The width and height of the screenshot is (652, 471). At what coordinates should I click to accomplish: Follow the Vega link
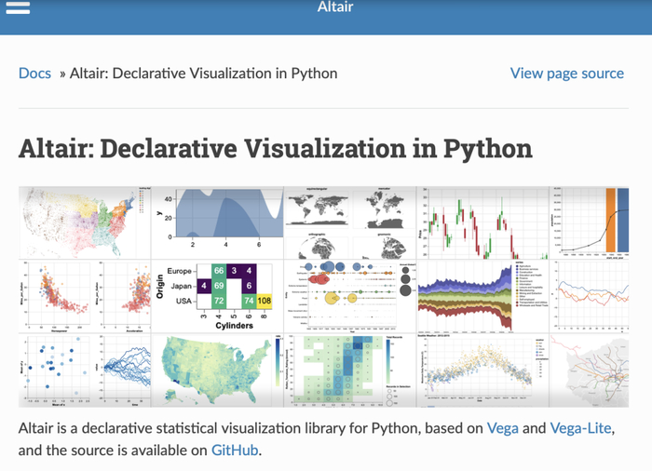click(x=502, y=428)
